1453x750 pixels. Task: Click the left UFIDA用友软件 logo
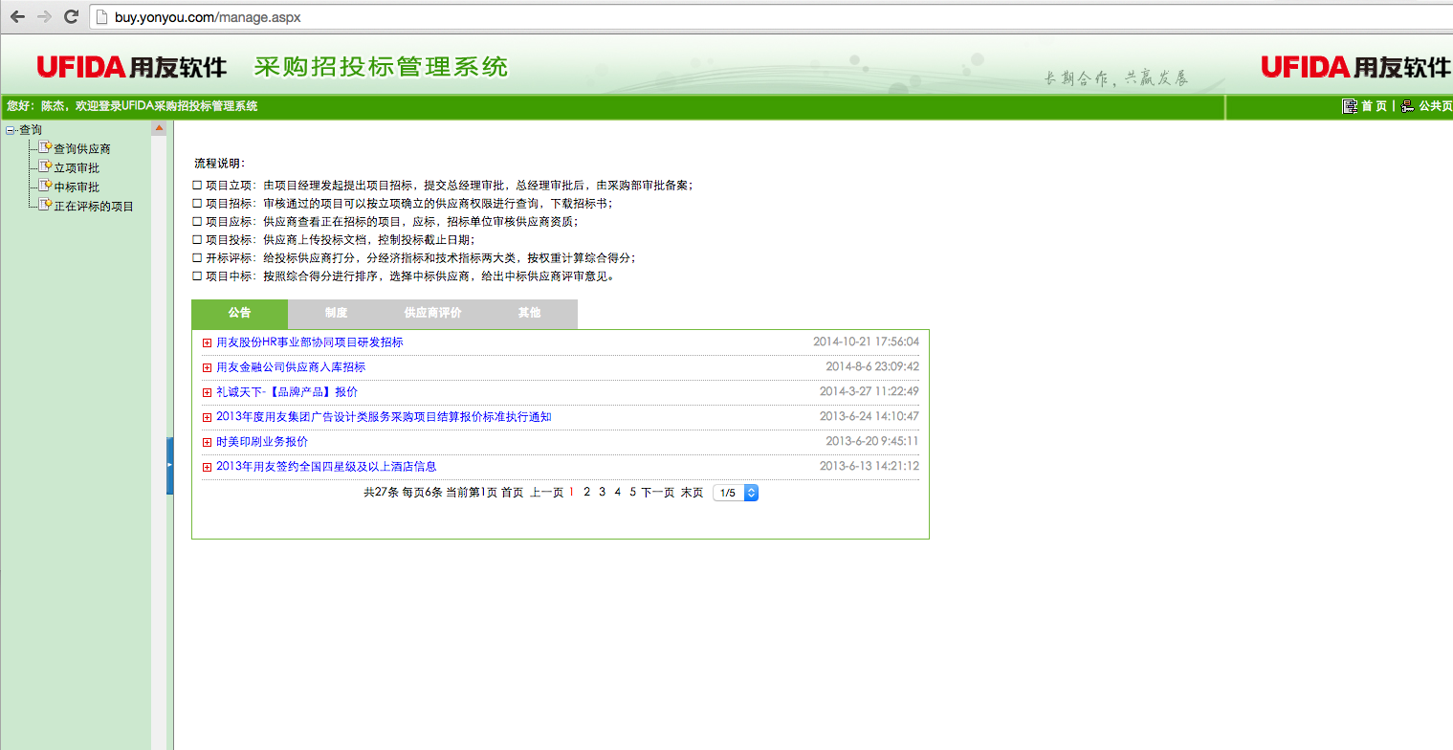pyautogui.click(x=131, y=67)
